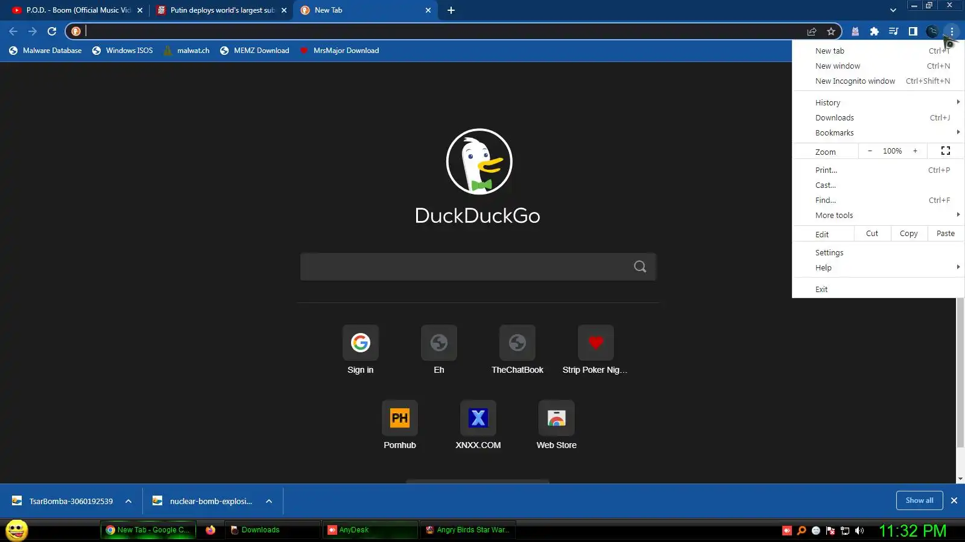965x542 pixels.
Task: Bookmark this tab with the star icon
Action: point(831,31)
